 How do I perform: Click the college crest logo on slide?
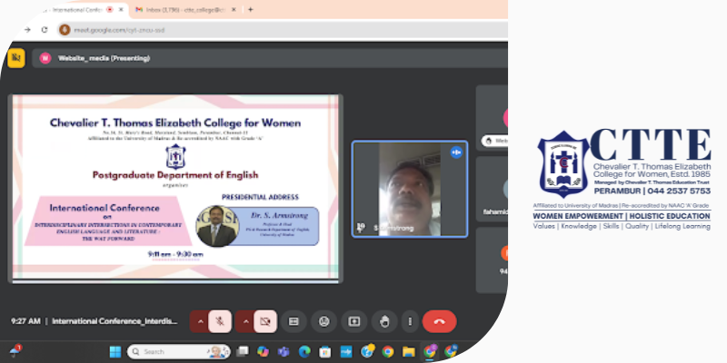[175, 156]
